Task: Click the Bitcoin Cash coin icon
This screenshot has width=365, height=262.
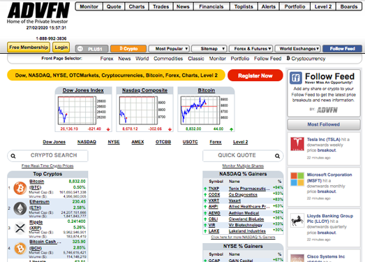Action: coord(20,248)
